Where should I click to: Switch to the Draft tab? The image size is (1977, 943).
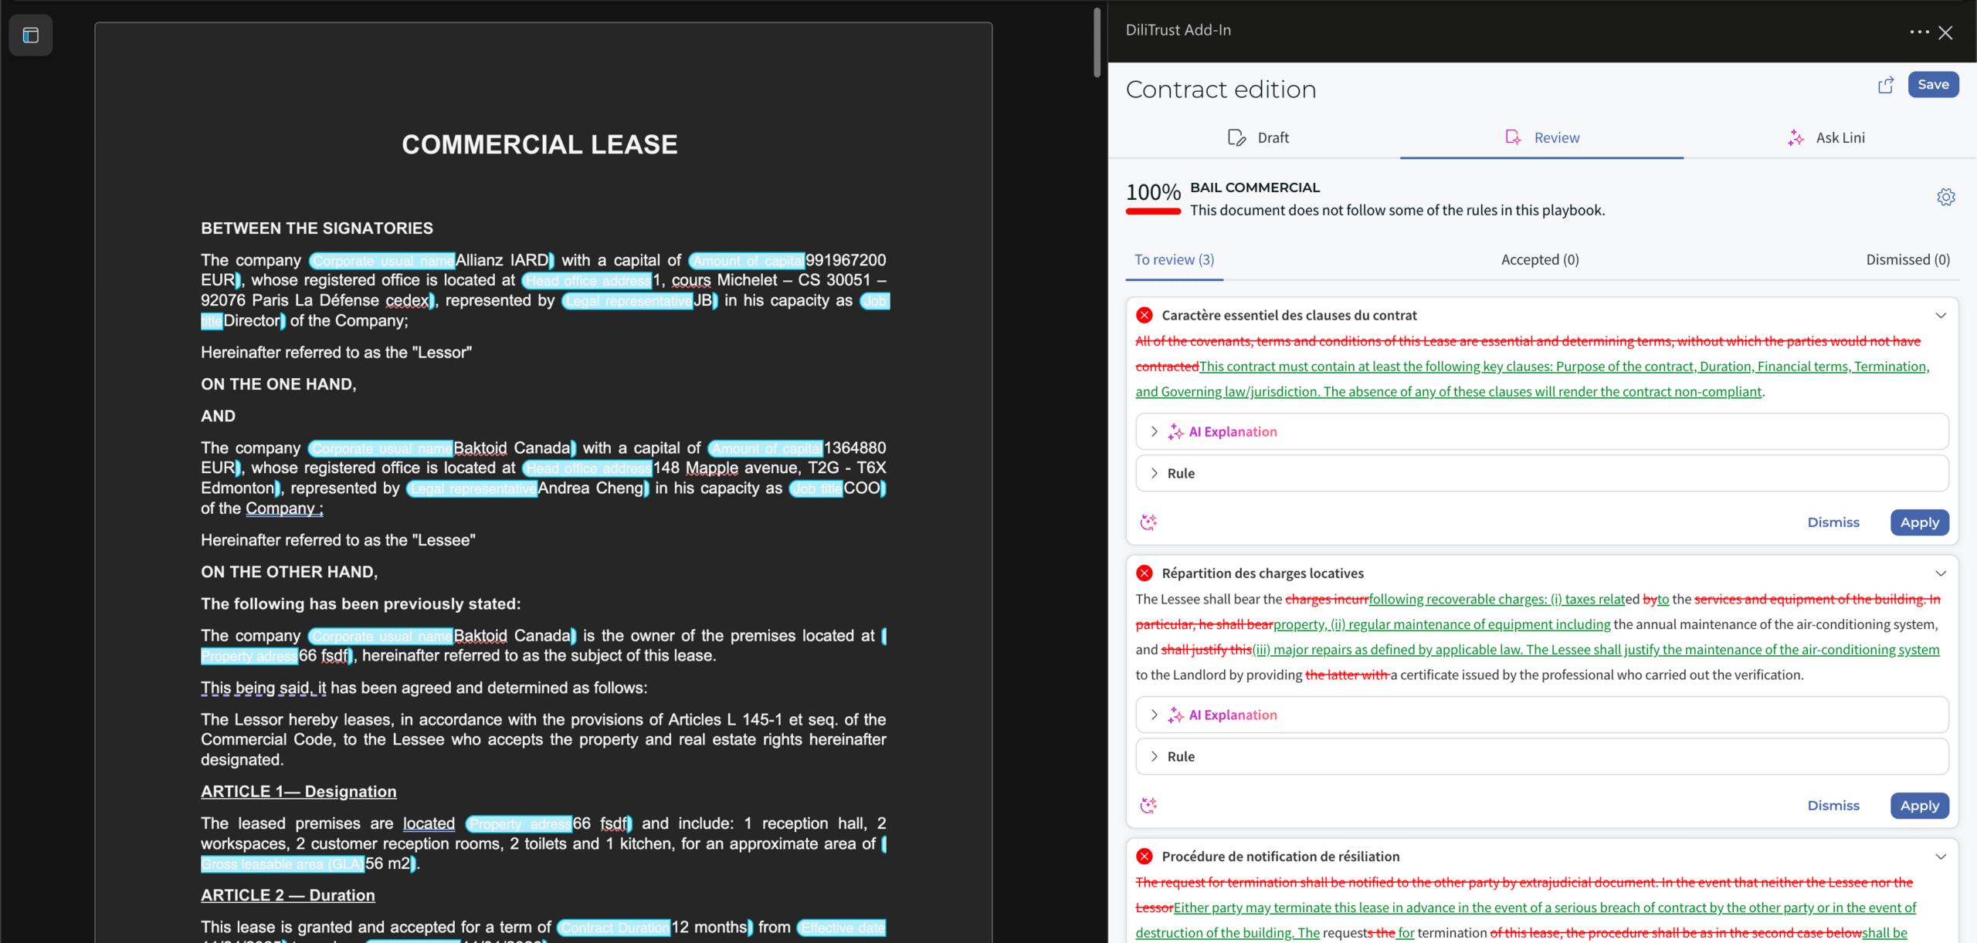tap(1258, 137)
